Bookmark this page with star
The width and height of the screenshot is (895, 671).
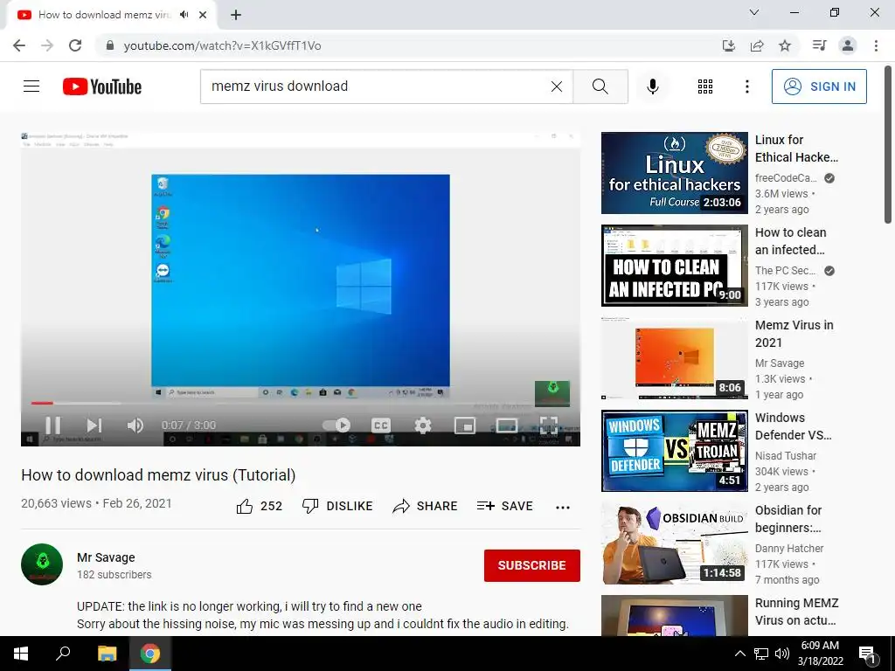(x=785, y=45)
